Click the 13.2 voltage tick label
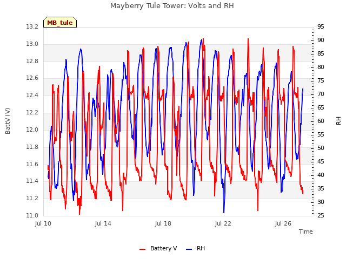Screen dimensions: 346x259 click(32, 27)
